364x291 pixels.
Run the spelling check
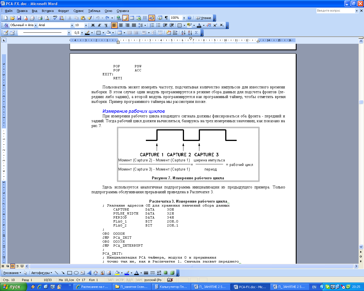pos(55,18)
